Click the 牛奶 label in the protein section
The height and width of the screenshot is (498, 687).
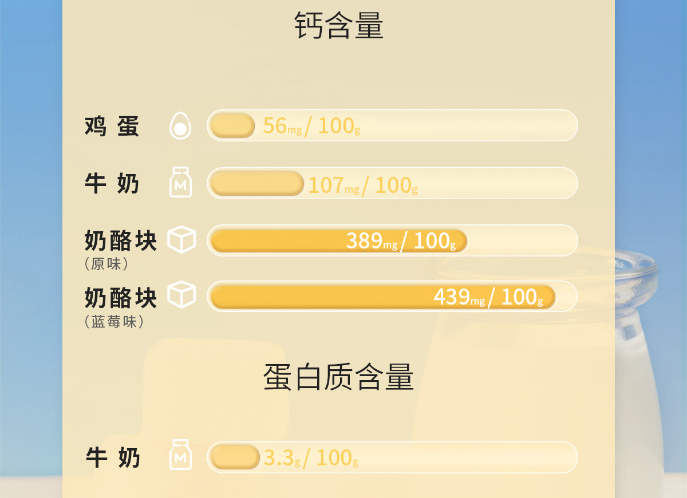[113, 458]
